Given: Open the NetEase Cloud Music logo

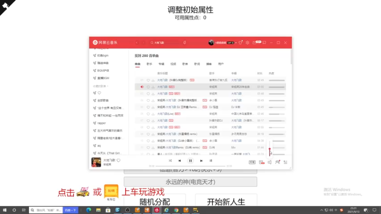Looking at the screenshot, I should 105,42.
